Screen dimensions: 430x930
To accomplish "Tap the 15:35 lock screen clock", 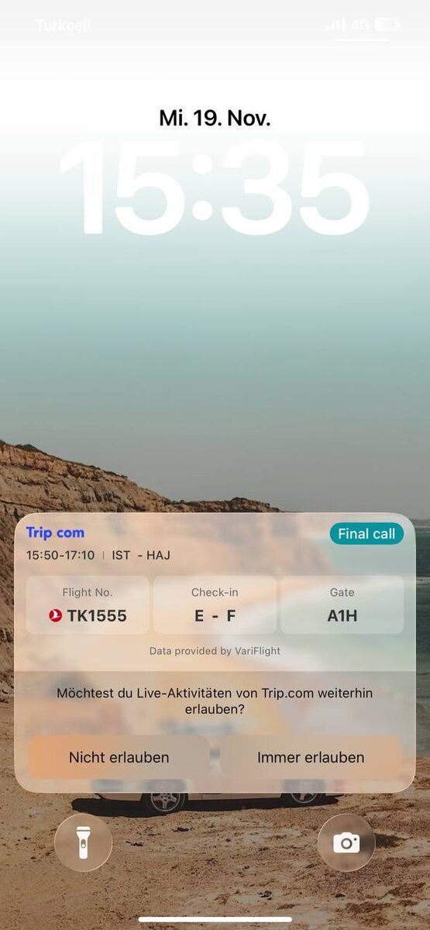I will tap(215, 189).
